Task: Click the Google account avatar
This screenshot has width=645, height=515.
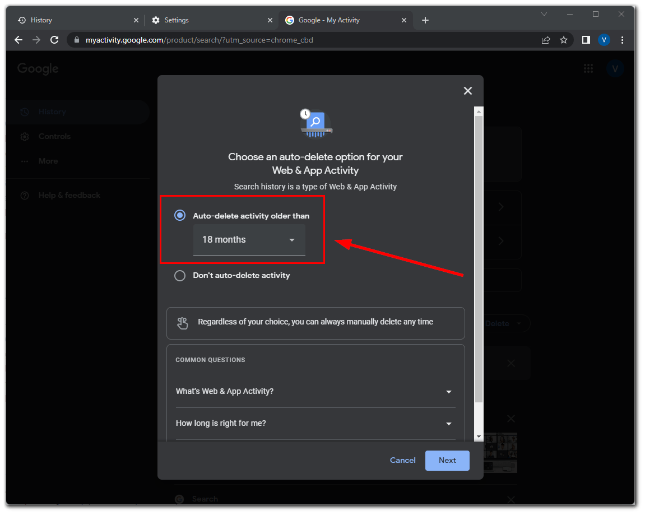Action: (x=615, y=68)
